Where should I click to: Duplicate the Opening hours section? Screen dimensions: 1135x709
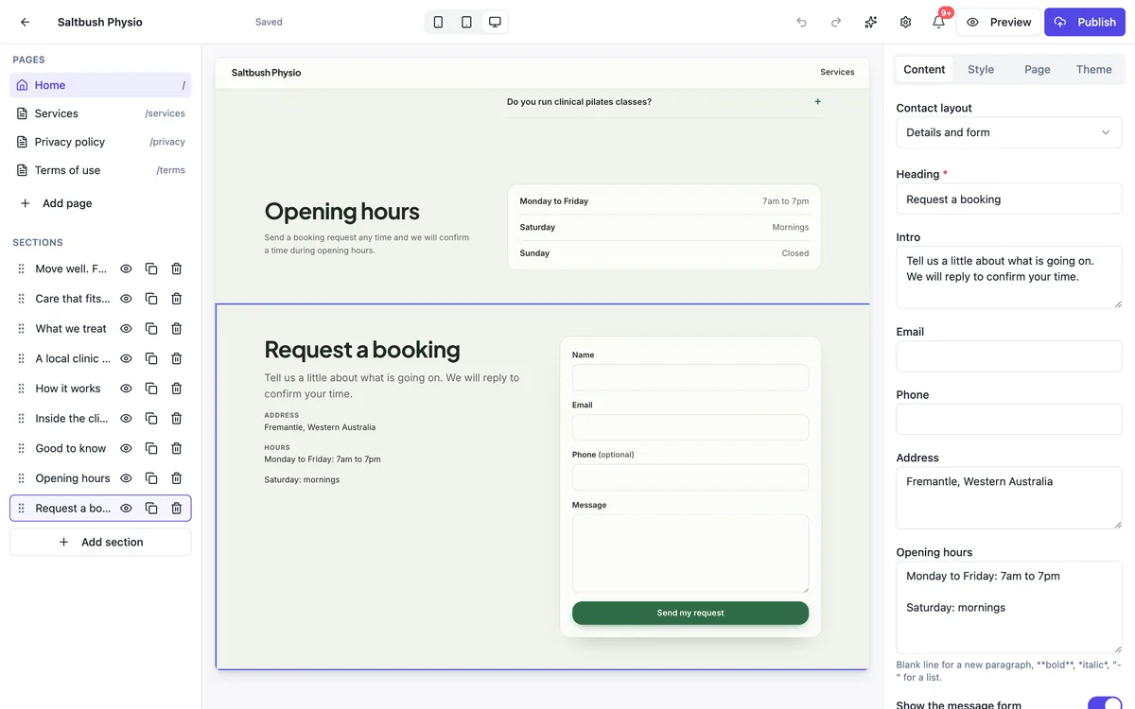point(151,478)
